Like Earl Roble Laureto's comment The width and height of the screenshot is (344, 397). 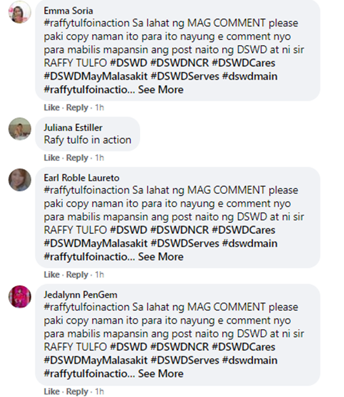(51, 274)
